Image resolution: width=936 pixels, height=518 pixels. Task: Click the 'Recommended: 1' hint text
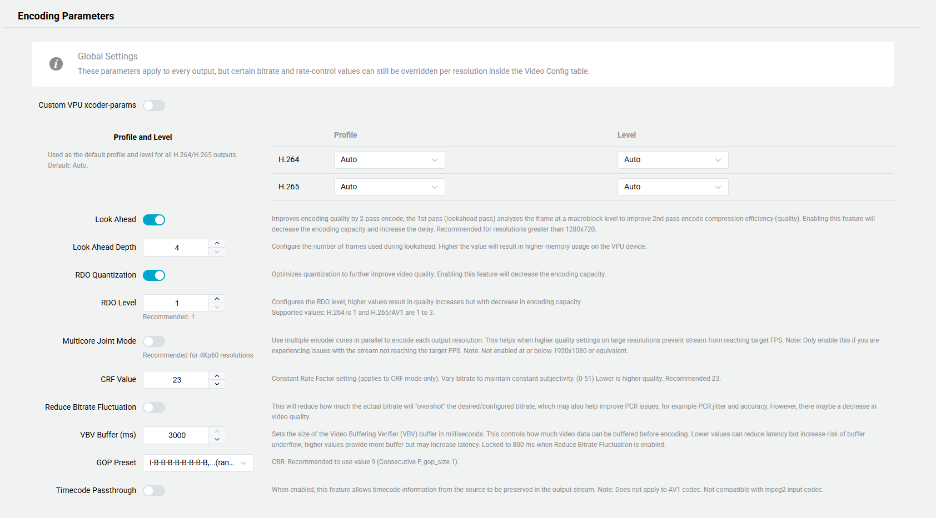pyautogui.click(x=168, y=317)
